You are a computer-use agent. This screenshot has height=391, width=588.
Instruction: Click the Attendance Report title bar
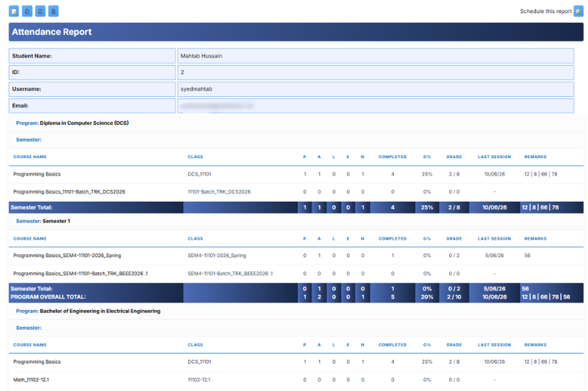pos(296,32)
